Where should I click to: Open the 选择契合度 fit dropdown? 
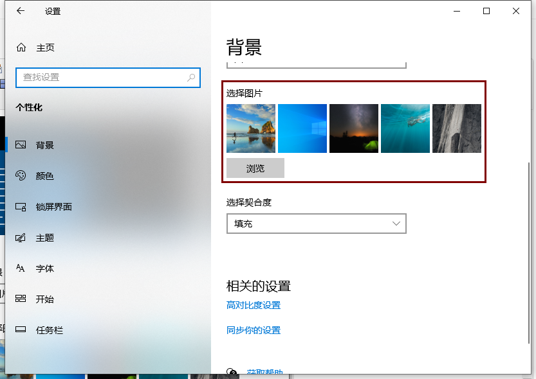[317, 223]
